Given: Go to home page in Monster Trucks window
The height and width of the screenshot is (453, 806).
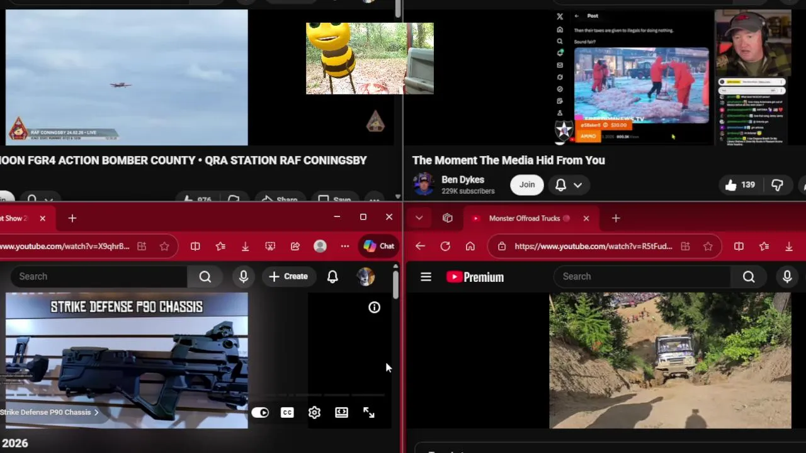Looking at the screenshot, I should pos(470,246).
